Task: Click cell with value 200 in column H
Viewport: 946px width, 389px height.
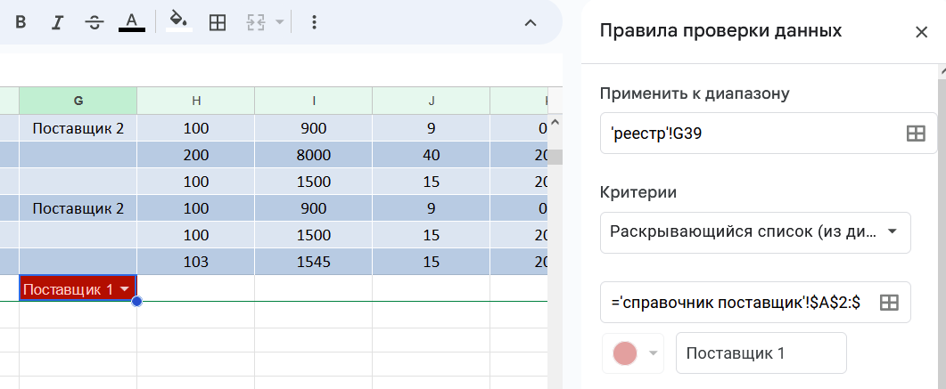Action: 195,155
